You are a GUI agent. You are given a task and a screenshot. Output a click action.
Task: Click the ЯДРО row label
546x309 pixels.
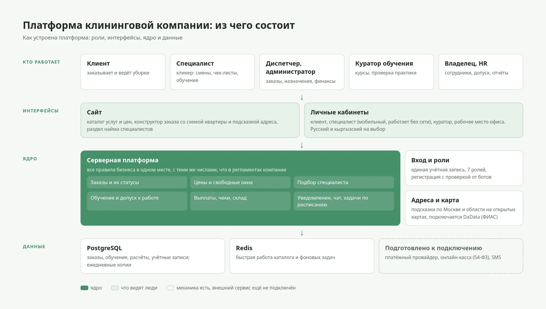click(30, 159)
